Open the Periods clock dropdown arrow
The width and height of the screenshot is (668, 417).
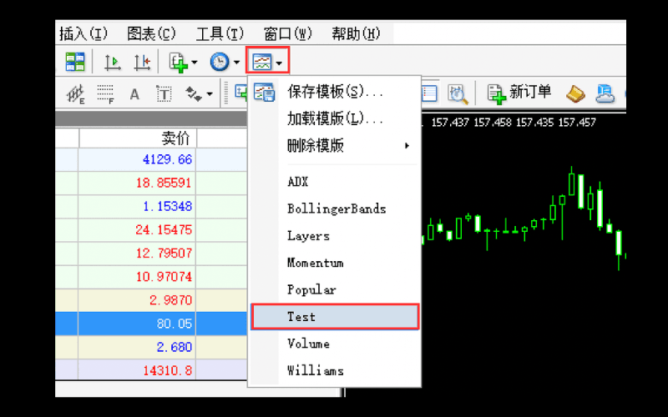[236, 63]
